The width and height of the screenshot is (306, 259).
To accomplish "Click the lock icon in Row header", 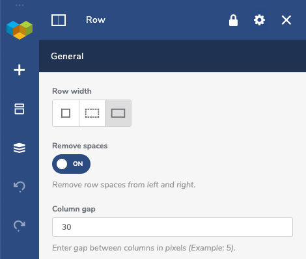I will coord(233,20).
